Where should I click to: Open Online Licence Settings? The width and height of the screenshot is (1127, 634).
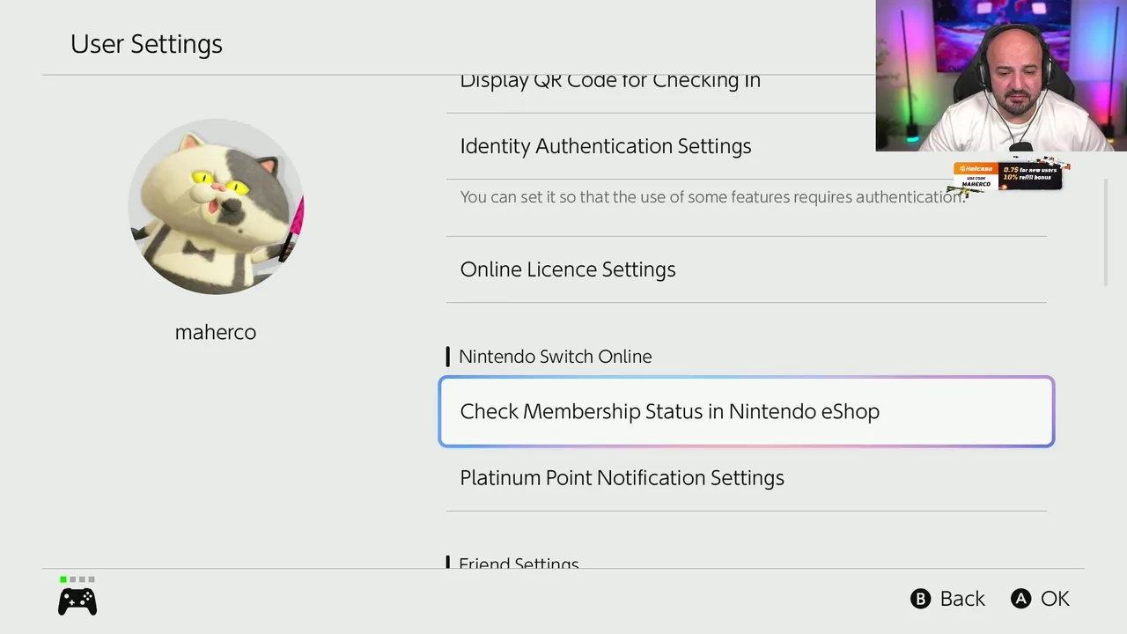747,269
